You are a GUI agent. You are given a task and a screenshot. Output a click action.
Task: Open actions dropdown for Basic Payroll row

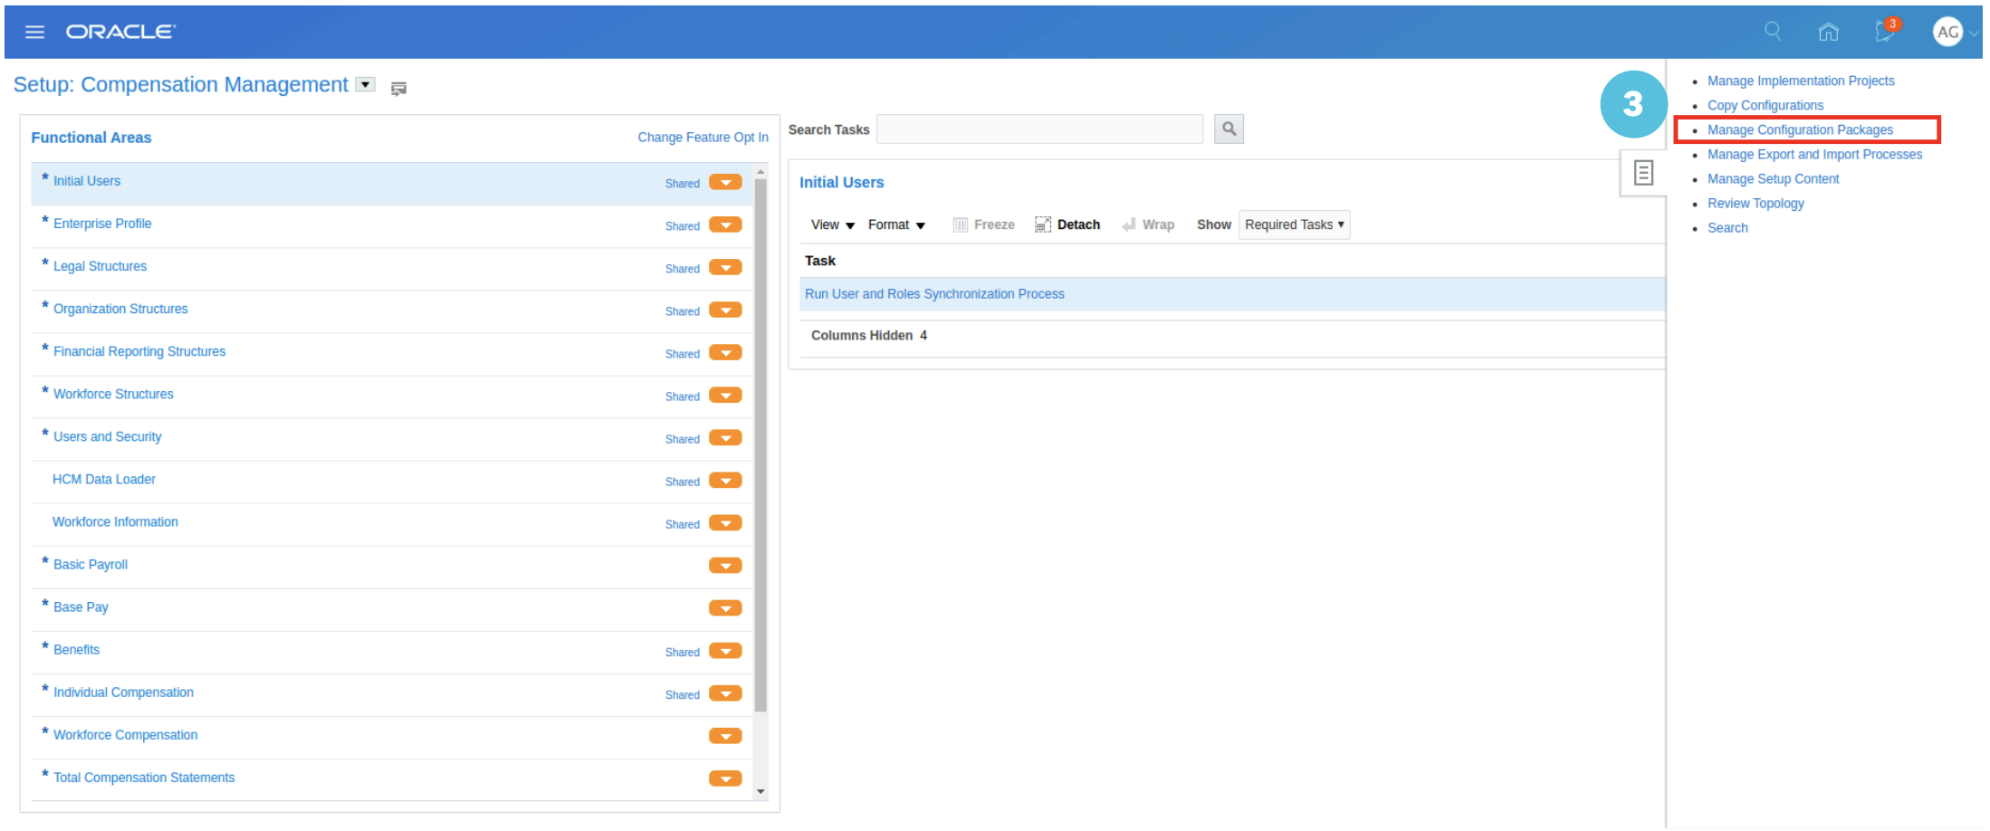point(725,565)
